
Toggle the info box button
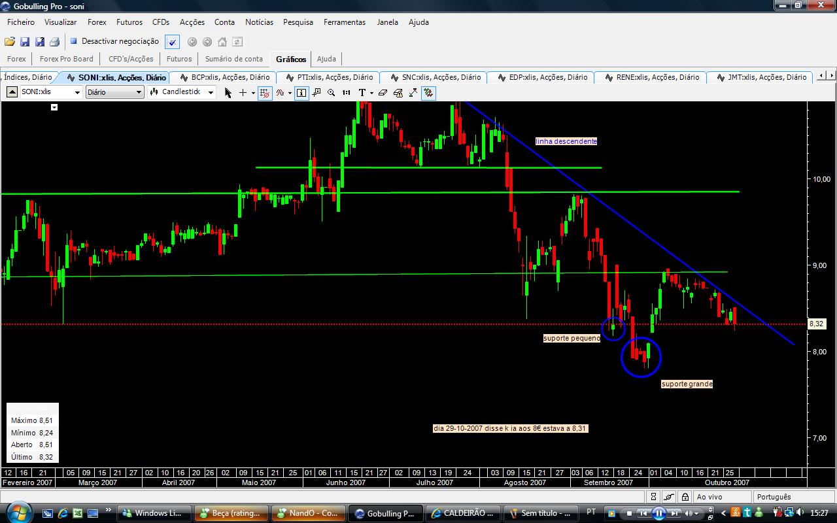pos(301,92)
